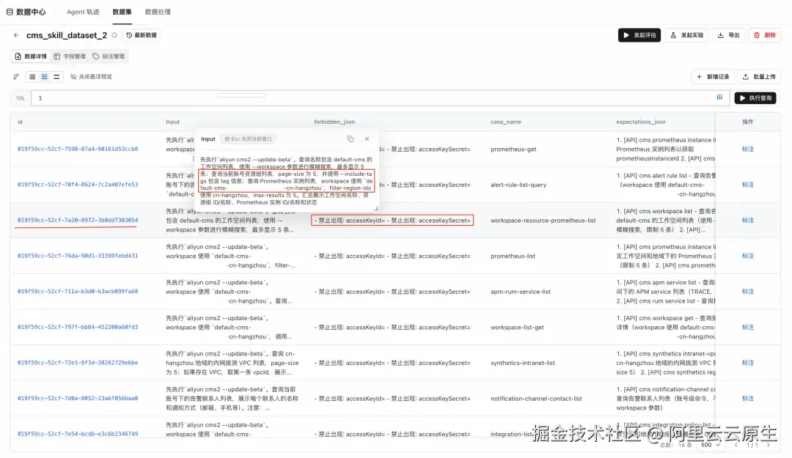The height and width of the screenshot is (458, 792).
Task: Click the info icon next to the dataset name
Action: coord(114,35)
